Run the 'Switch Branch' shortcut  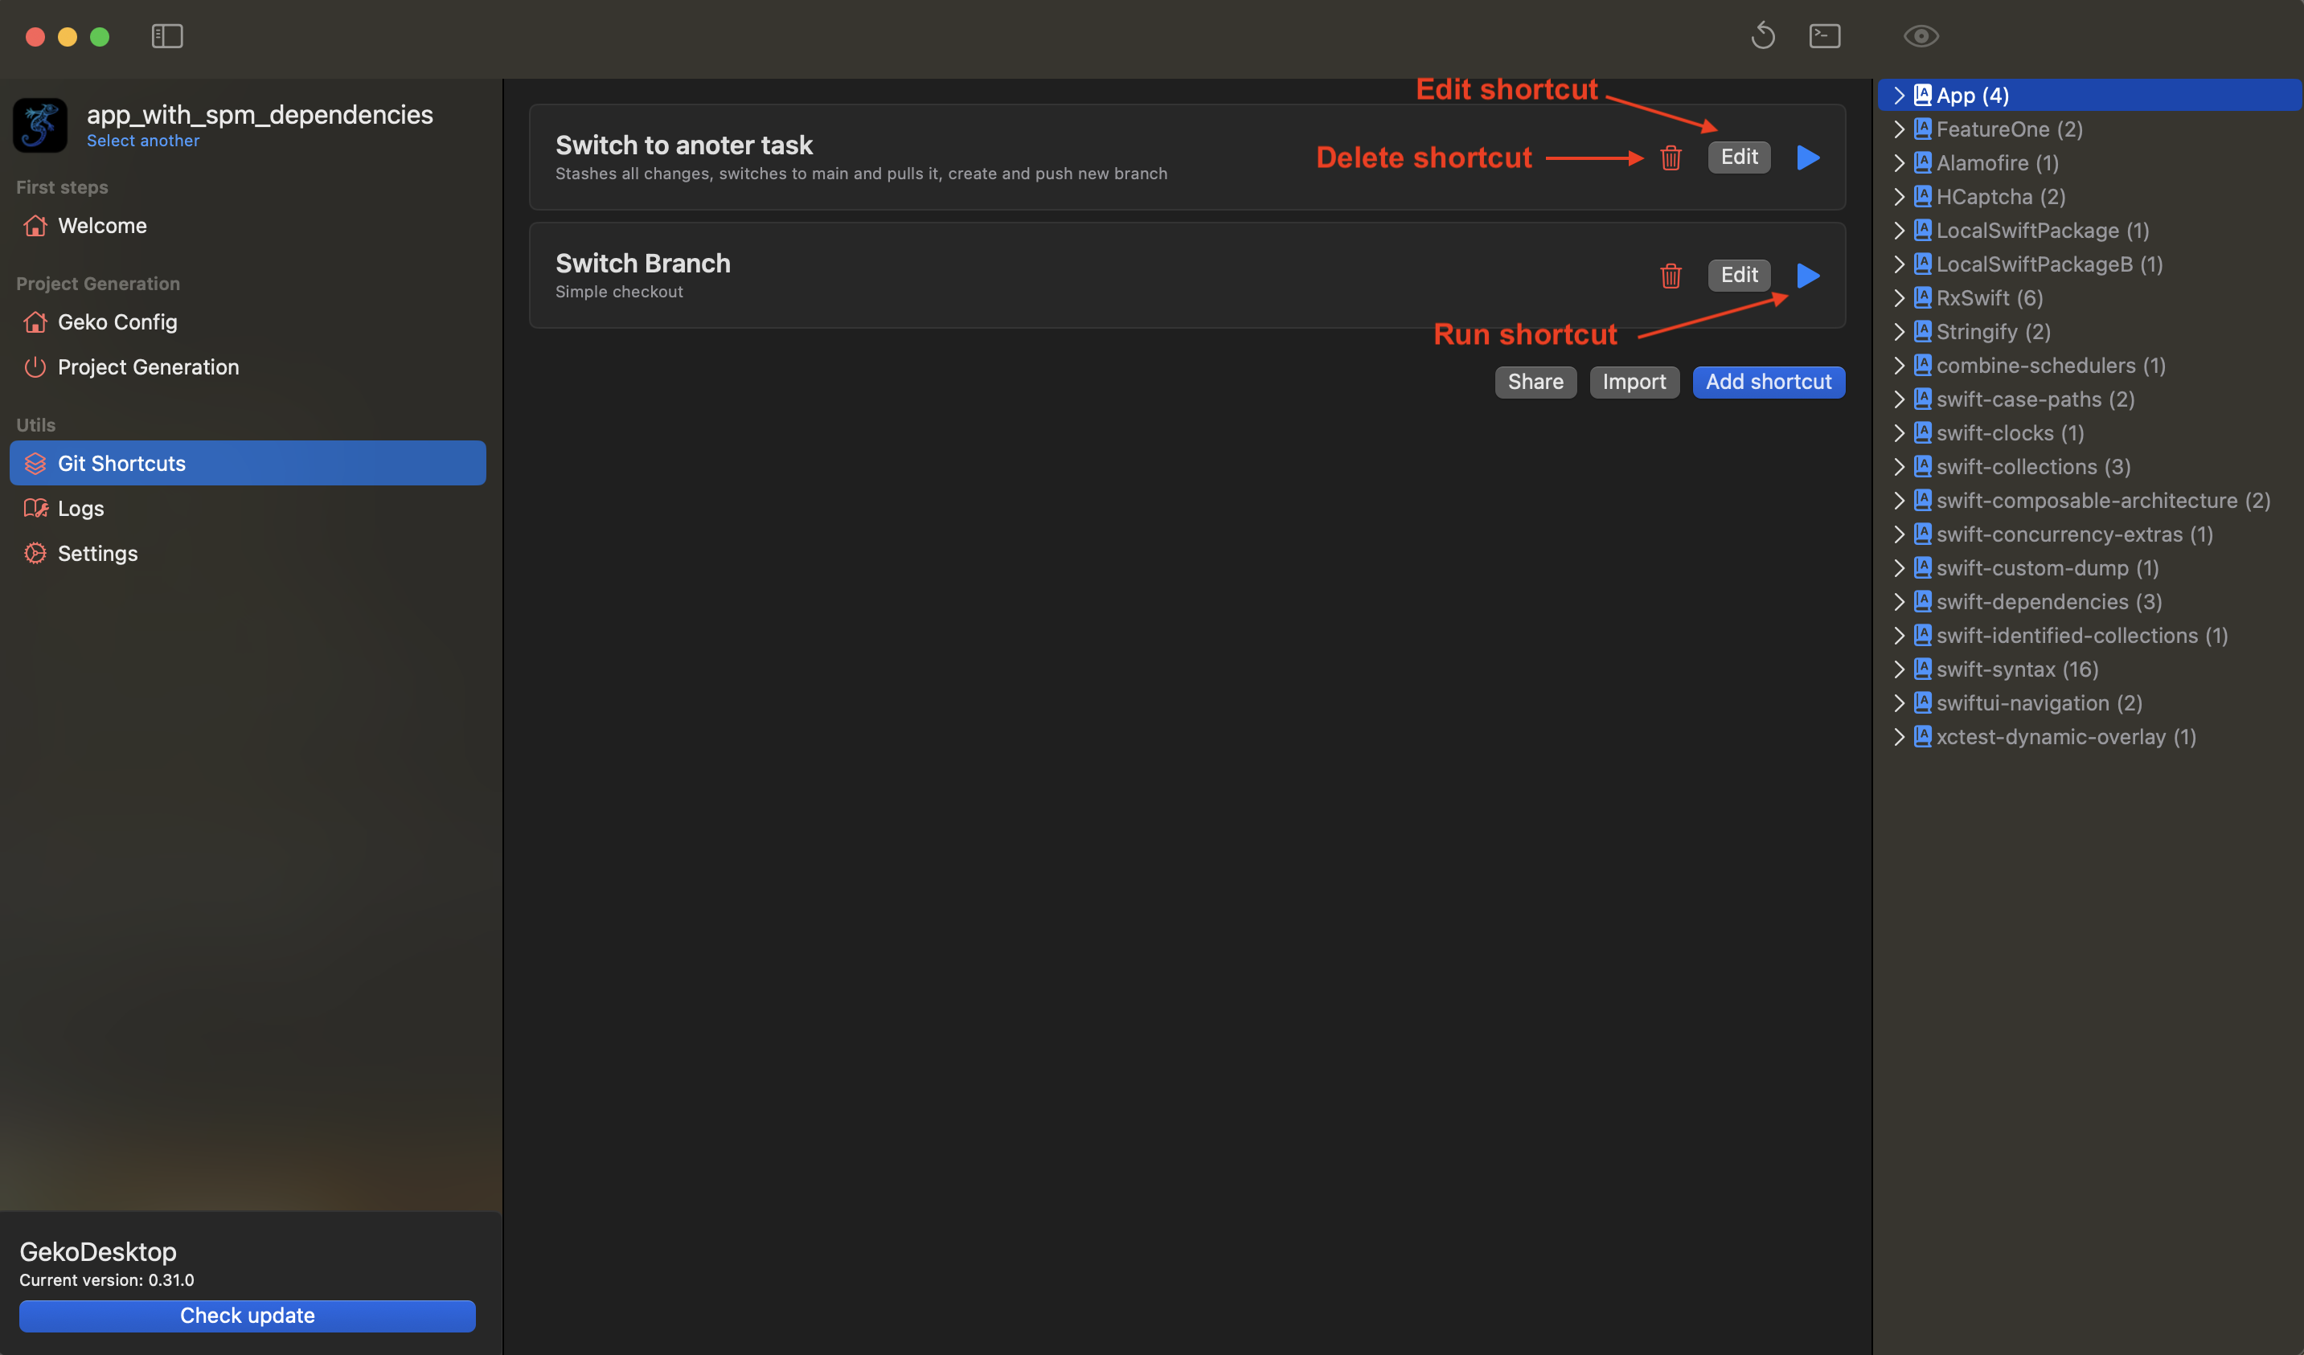tap(1807, 275)
